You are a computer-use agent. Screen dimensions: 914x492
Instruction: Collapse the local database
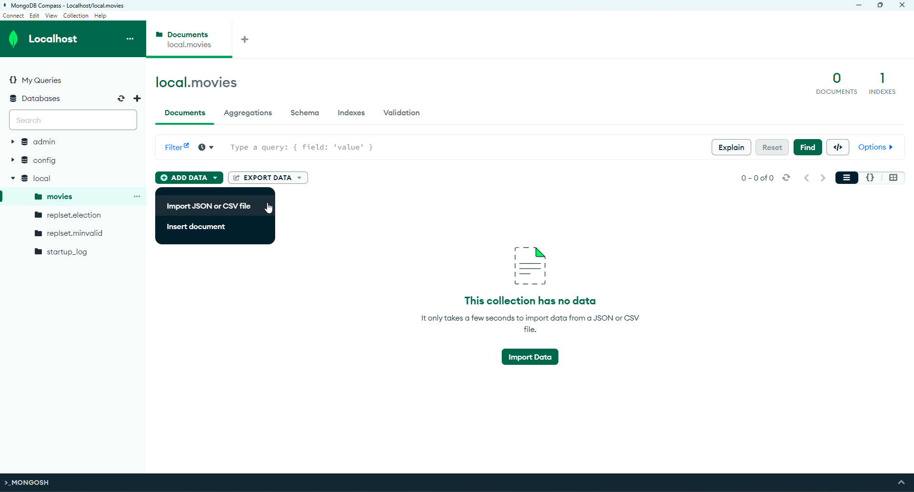(12, 178)
